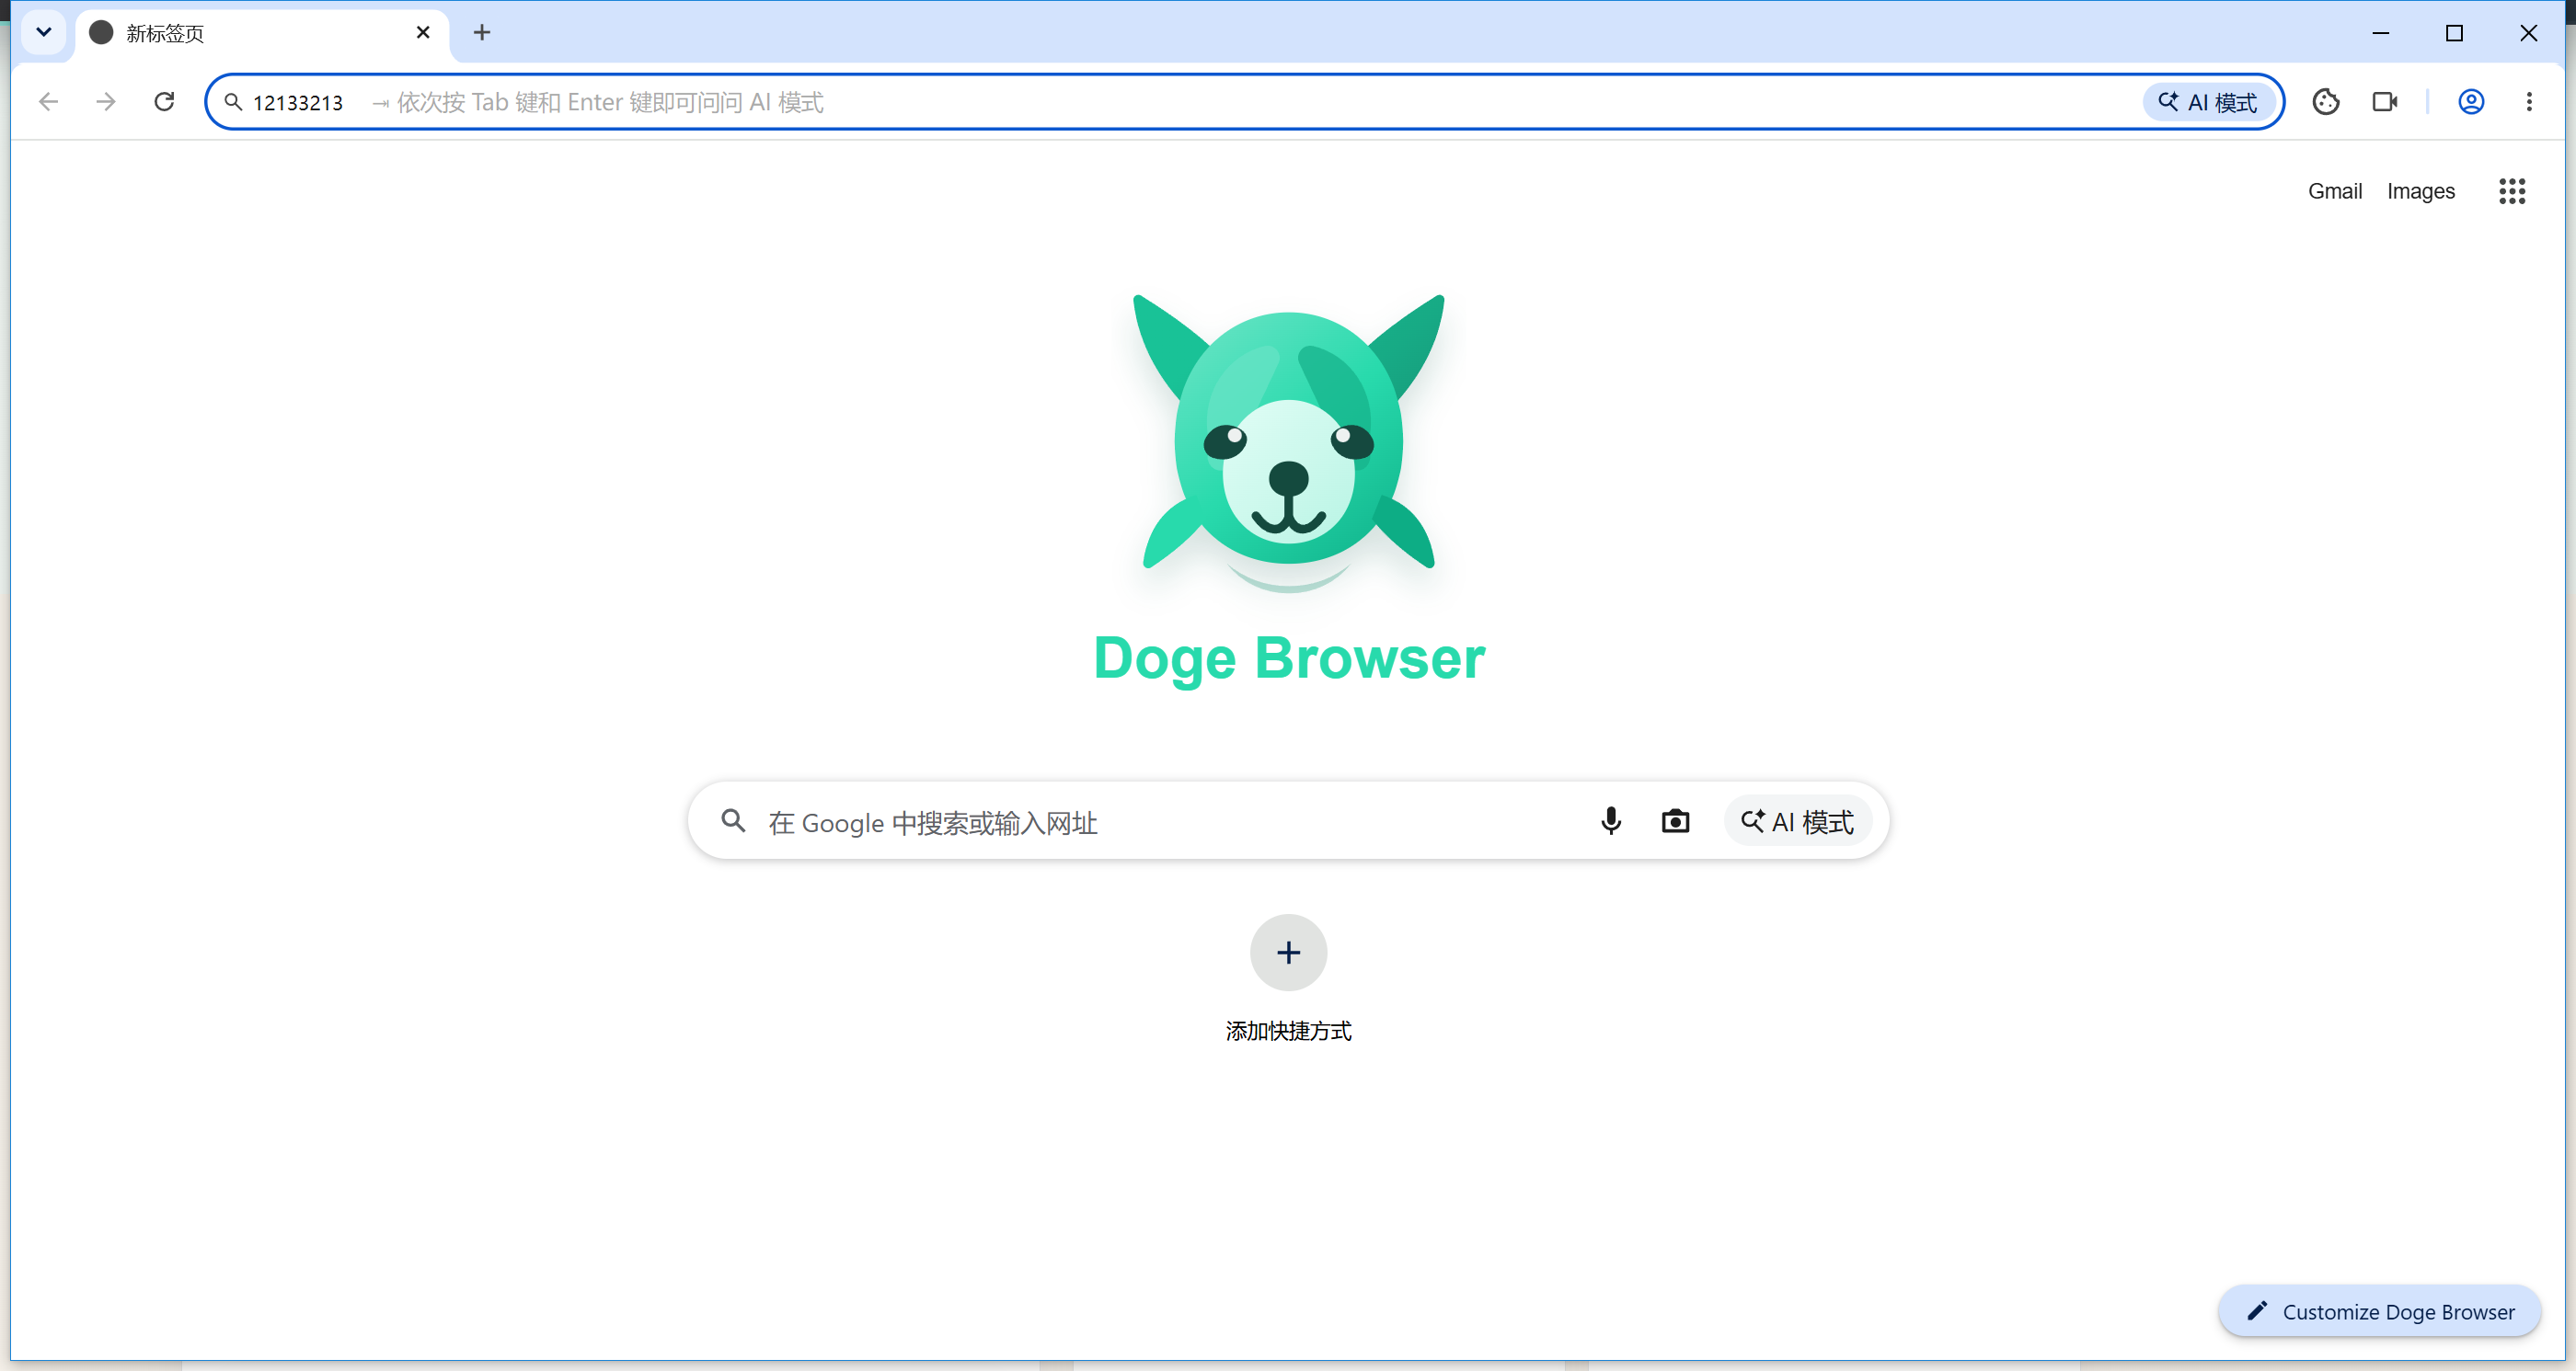Go forward to next page

pos(106,102)
